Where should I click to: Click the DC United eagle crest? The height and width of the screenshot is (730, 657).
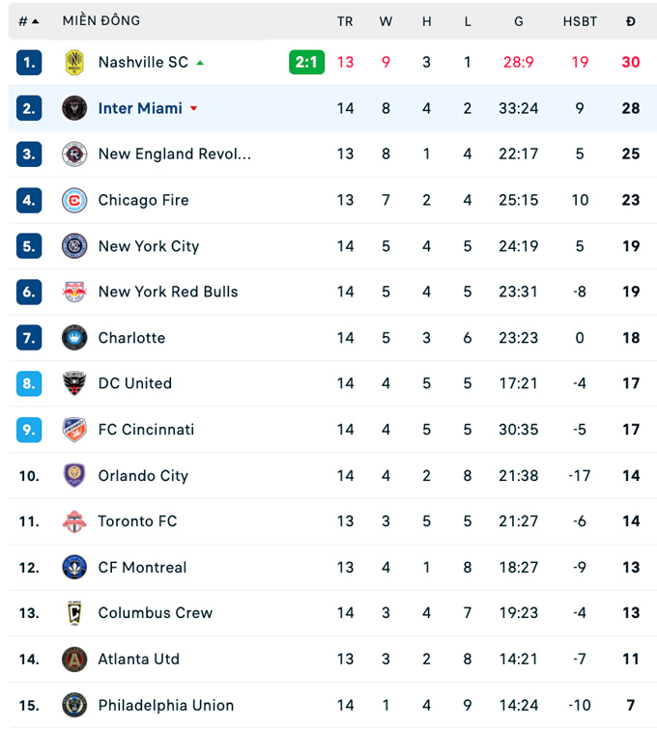[74, 383]
